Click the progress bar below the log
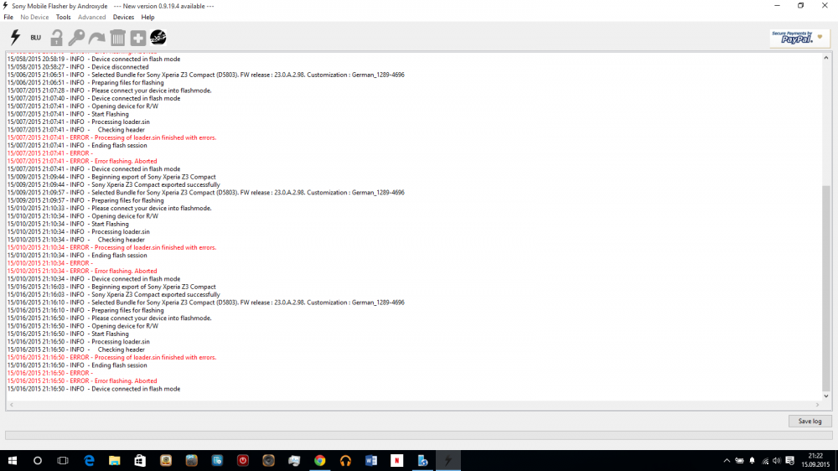Viewport: 838px width, 471px height. click(x=418, y=436)
